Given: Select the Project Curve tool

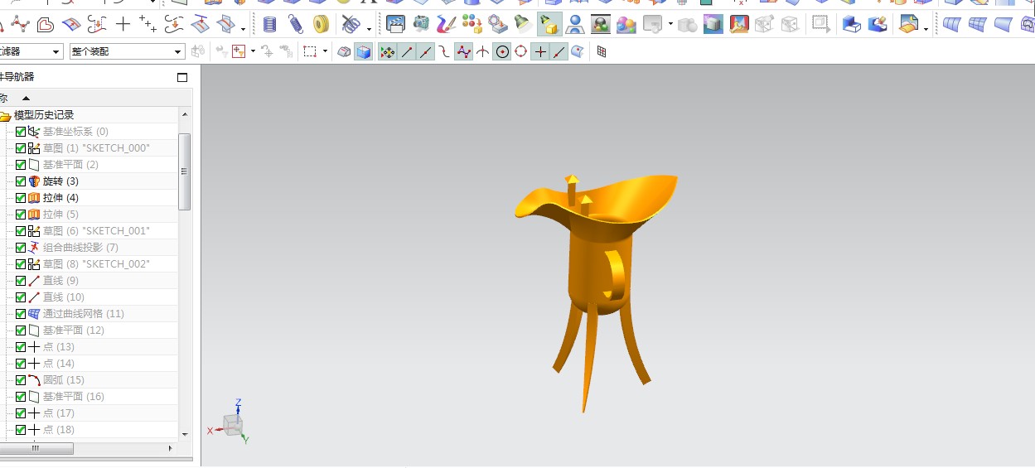Looking at the screenshot, I should pos(199,25).
